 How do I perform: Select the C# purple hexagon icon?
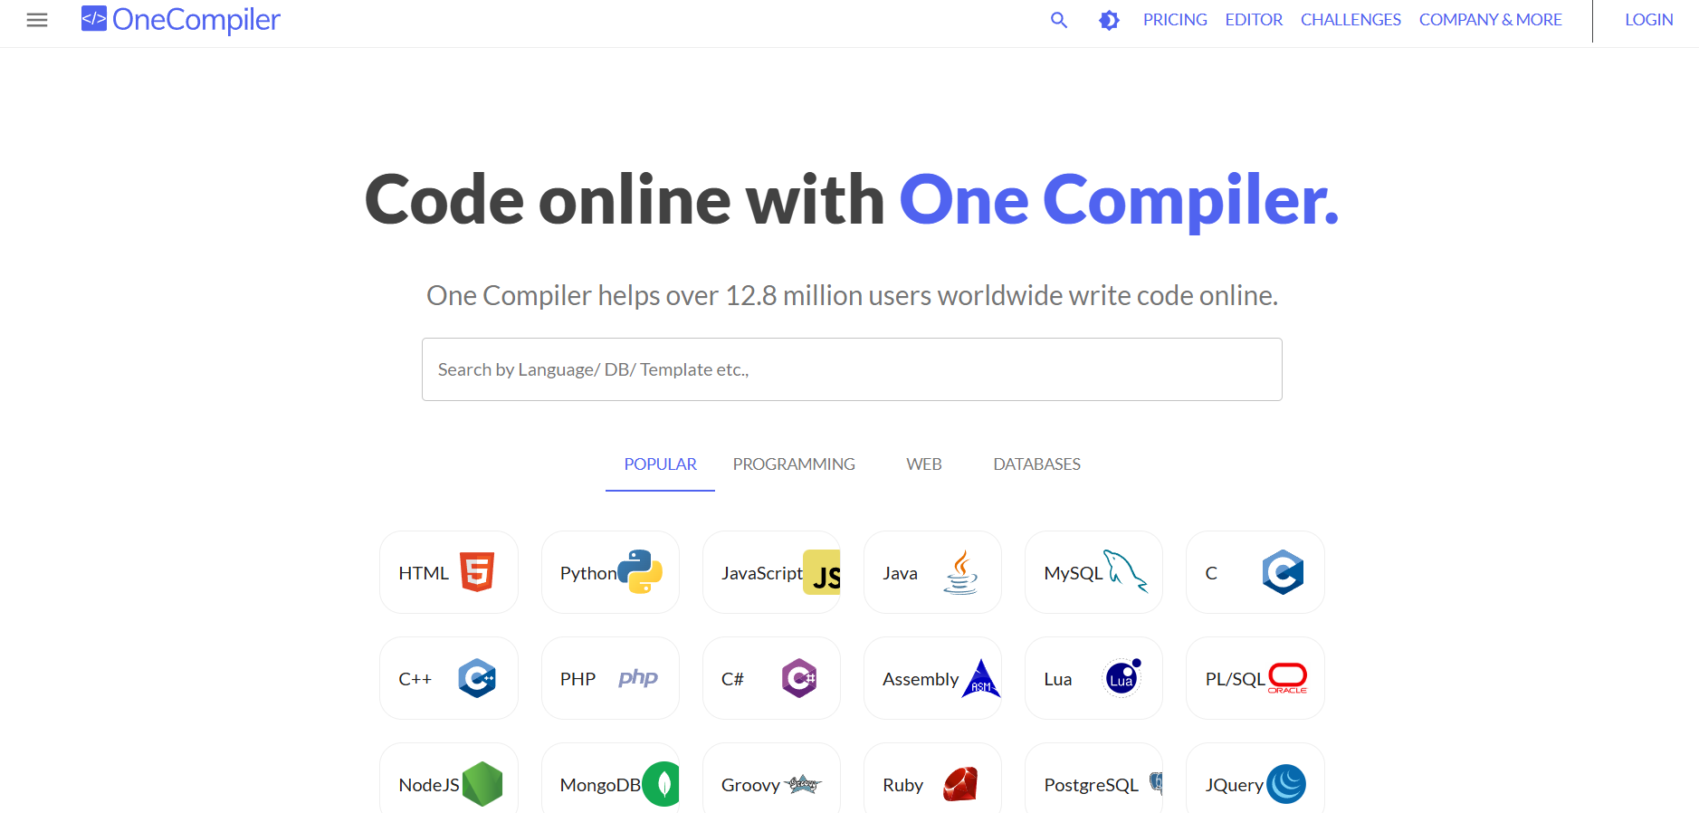point(799,678)
